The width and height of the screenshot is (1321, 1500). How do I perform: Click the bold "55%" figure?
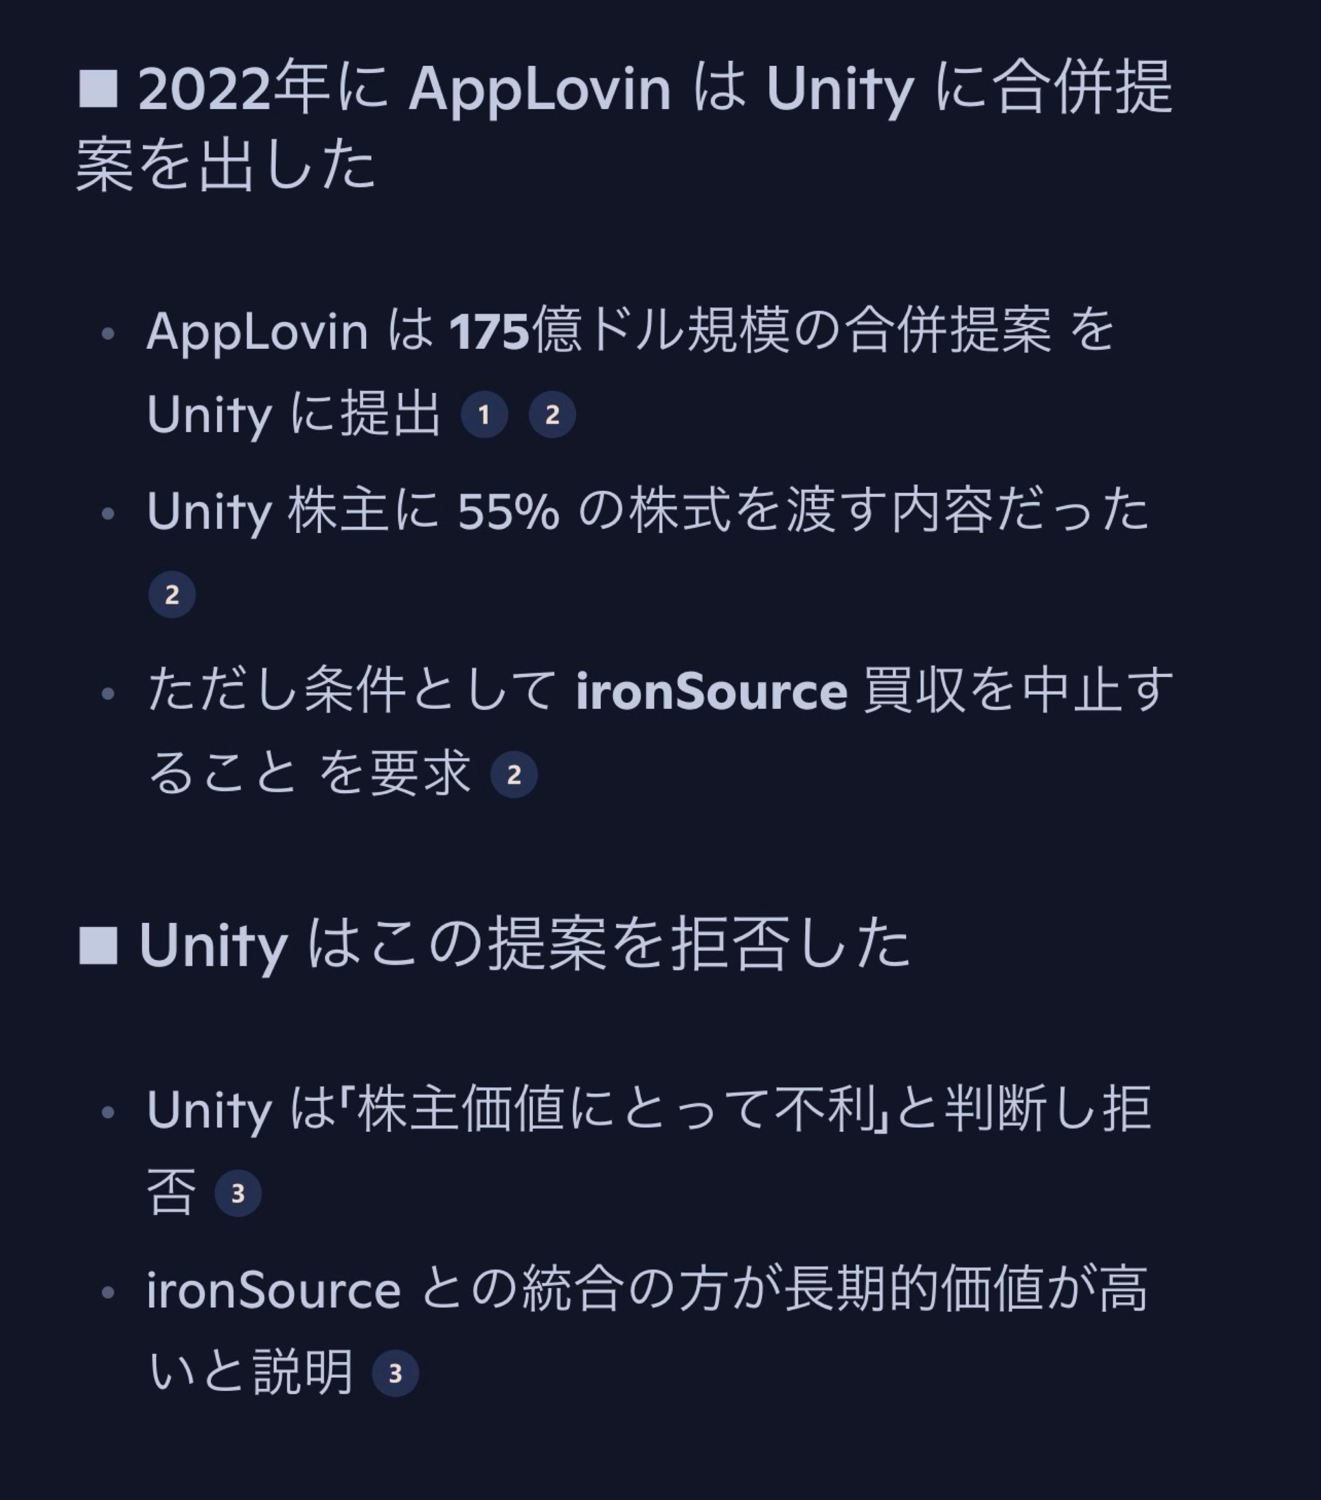pyautogui.click(x=508, y=512)
